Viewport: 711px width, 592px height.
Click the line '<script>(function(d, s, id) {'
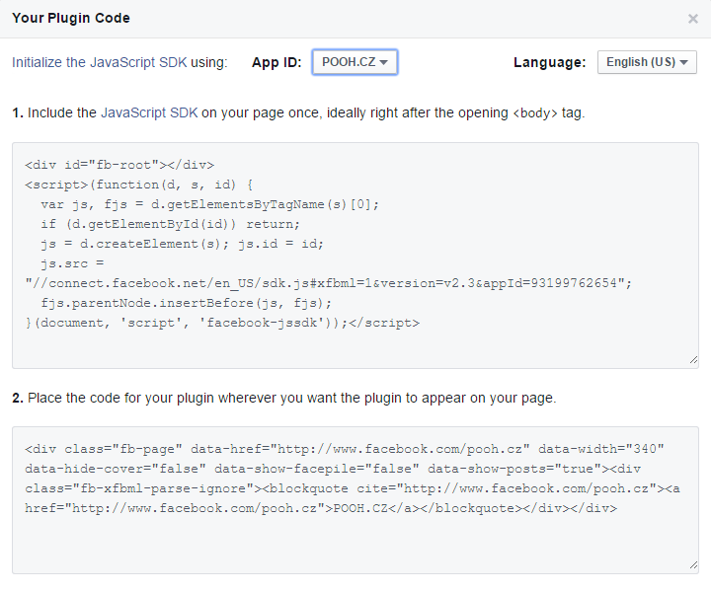pyautogui.click(x=139, y=185)
